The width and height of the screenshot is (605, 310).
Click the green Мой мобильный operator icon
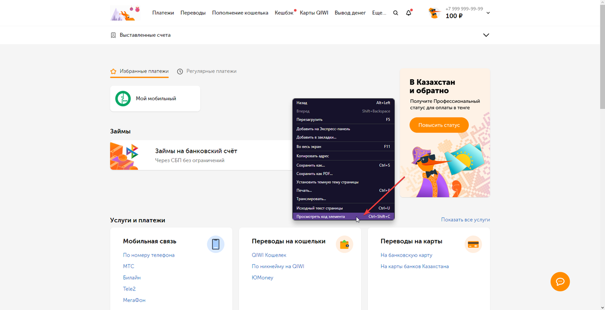point(123,99)
